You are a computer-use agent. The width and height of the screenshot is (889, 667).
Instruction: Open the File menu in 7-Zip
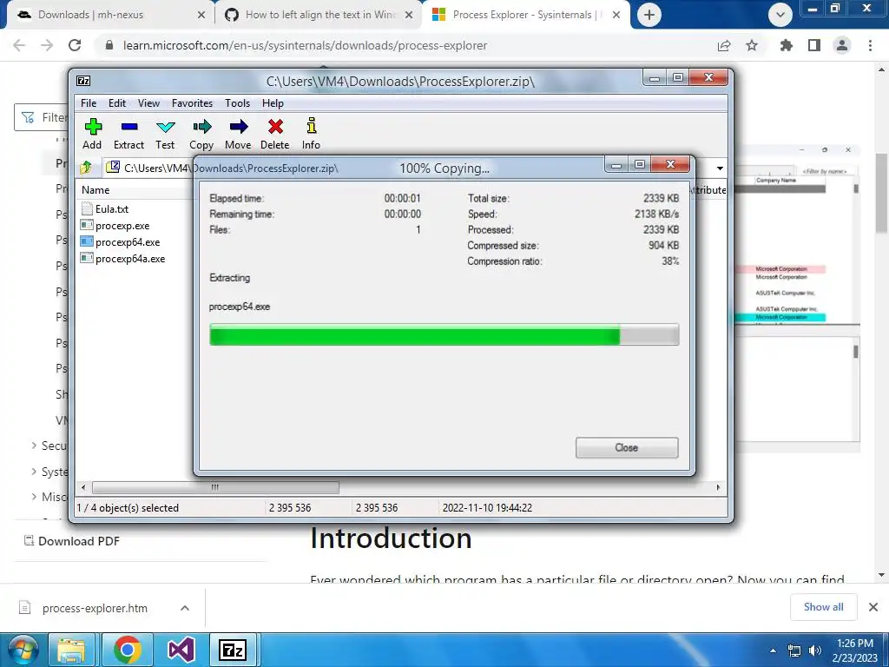tap(89, 103)
